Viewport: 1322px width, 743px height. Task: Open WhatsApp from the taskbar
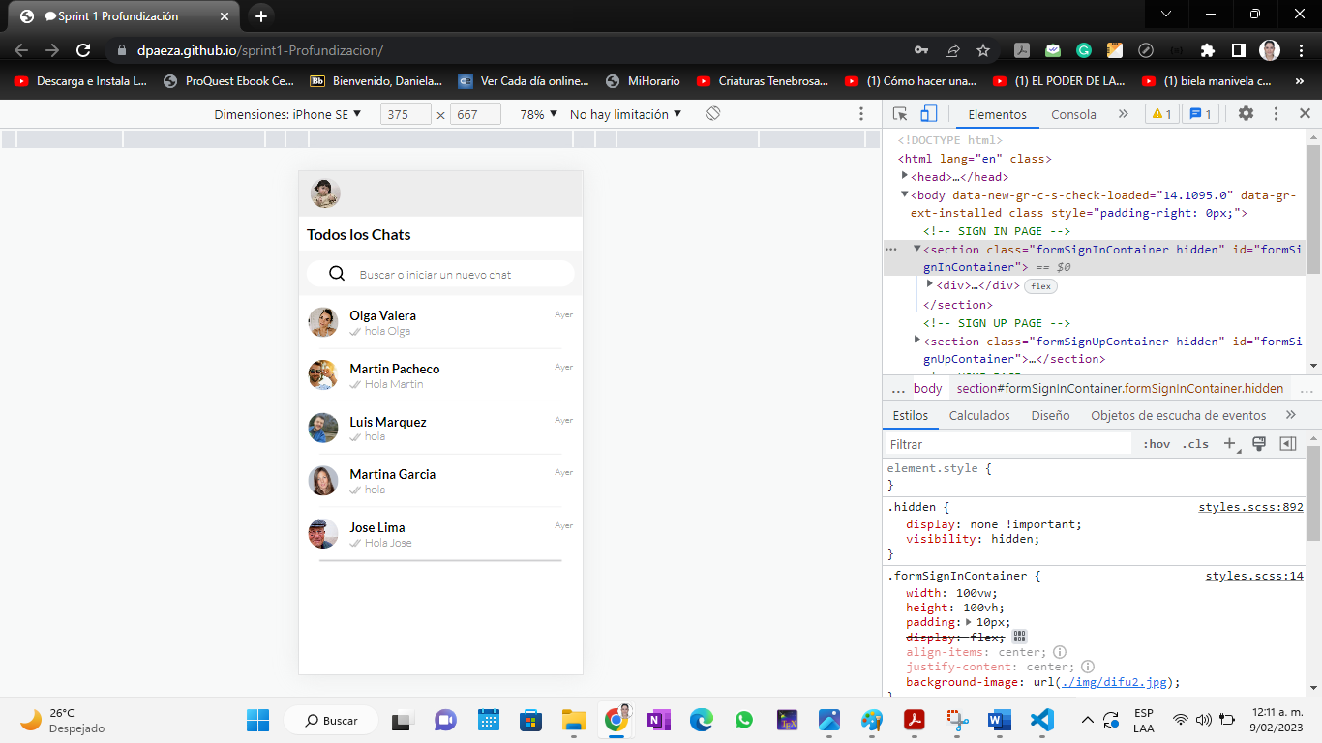743,720
